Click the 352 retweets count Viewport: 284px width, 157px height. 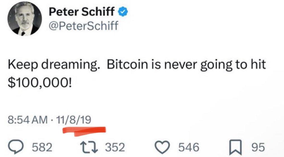pos(114,147)
